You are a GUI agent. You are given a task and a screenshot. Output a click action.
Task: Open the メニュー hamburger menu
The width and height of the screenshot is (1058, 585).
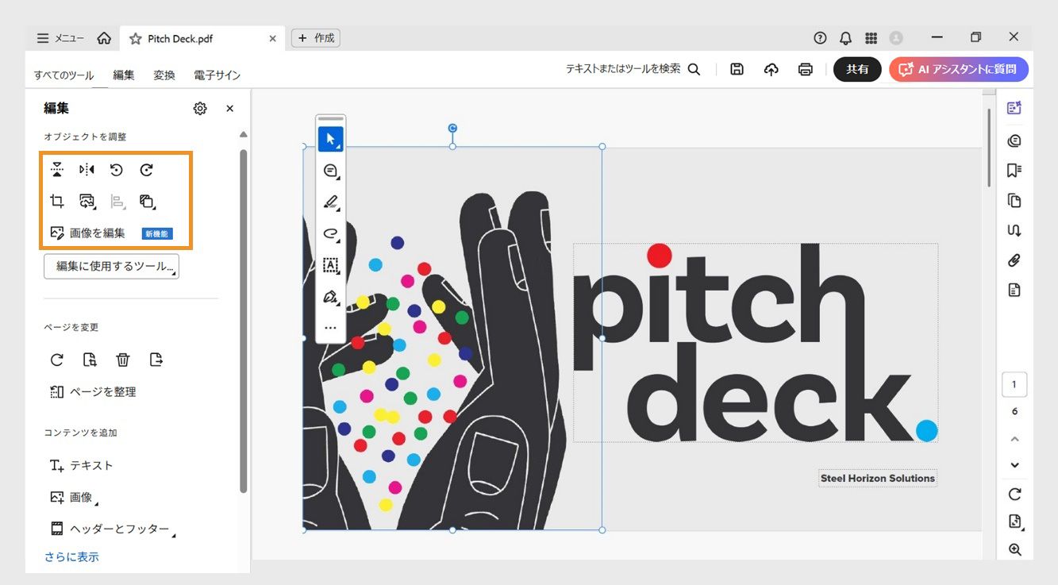tap(60, 38)
